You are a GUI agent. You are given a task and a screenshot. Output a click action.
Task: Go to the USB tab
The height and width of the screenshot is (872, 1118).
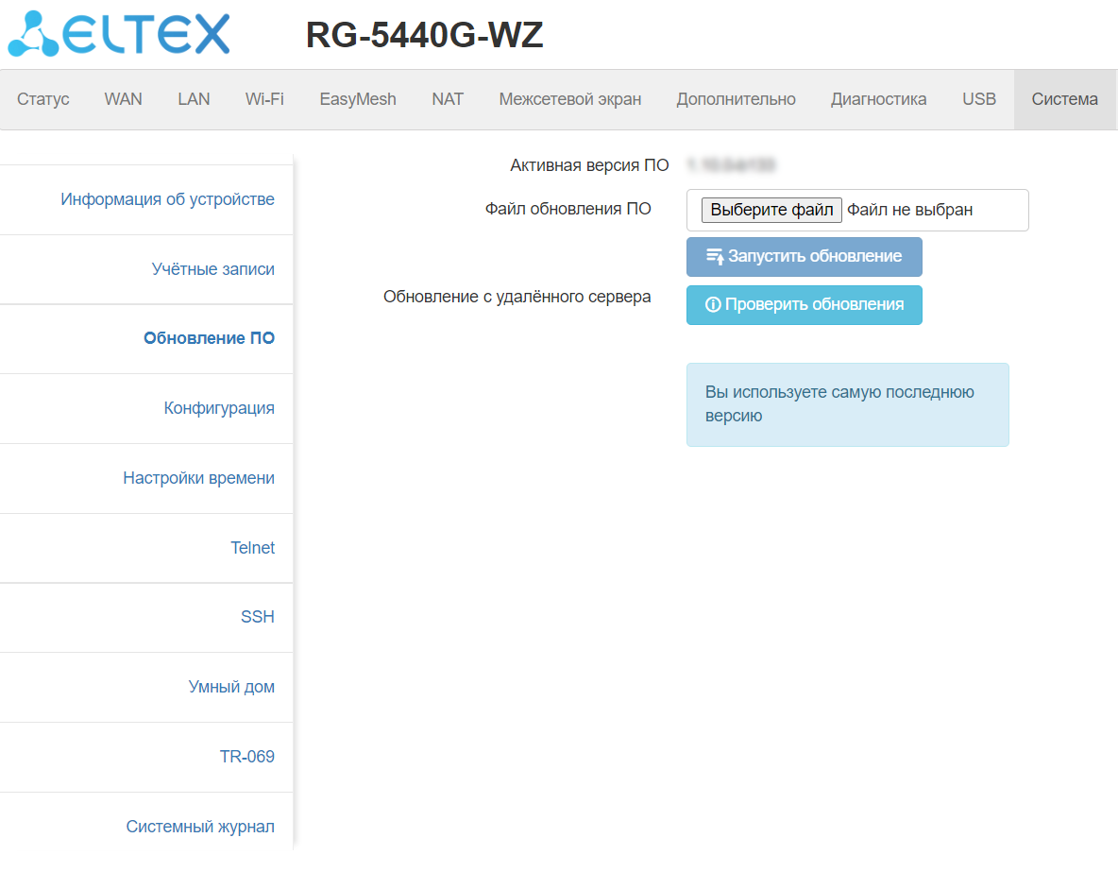[979, 99]
